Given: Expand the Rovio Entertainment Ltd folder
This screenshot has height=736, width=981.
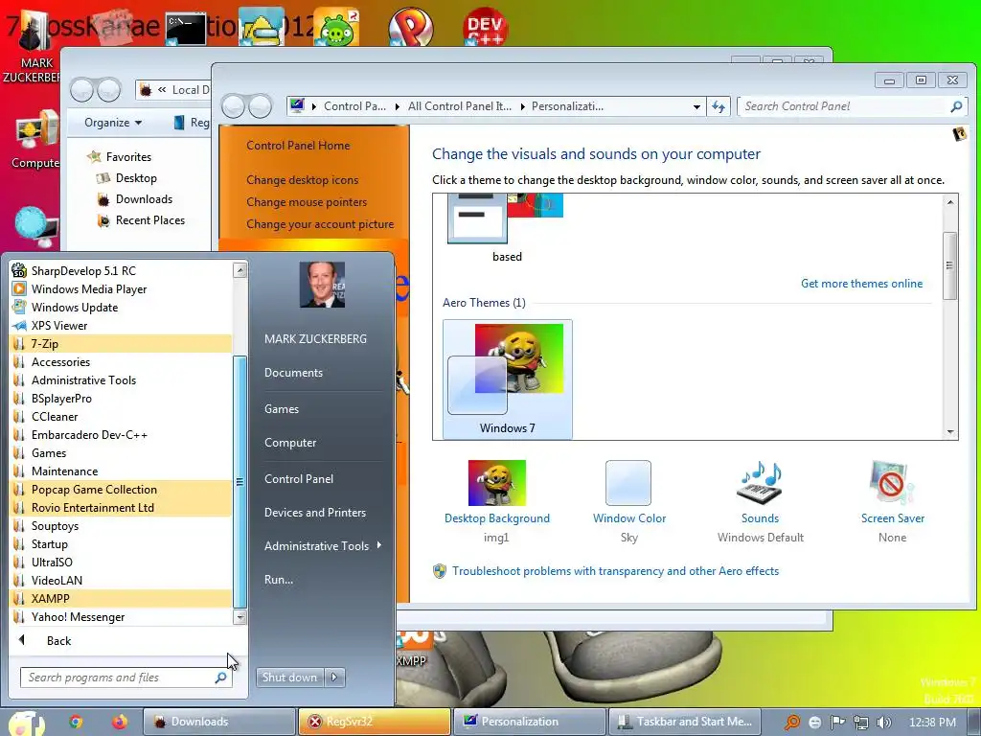Looking at the screenshot, I should point(122,508).
